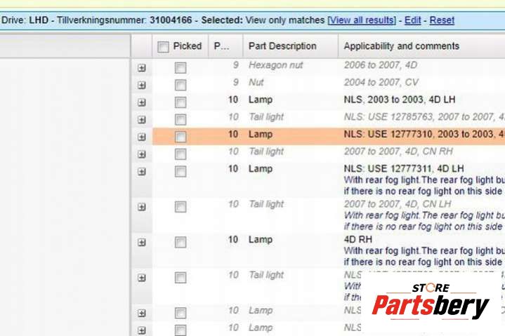Tick the checkbox in highlighted Lamp row
This screenshot has width=505, height=336.
click(x=181, y=137)
